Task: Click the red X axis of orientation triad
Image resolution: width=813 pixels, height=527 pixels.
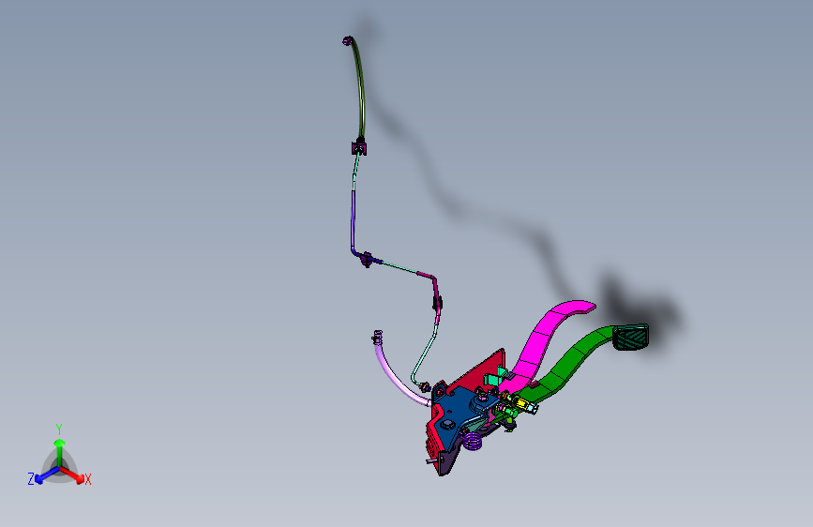Action: [73, 474]
